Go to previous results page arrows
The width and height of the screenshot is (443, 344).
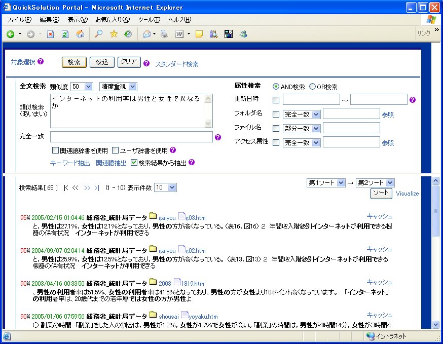pos(75,188)
